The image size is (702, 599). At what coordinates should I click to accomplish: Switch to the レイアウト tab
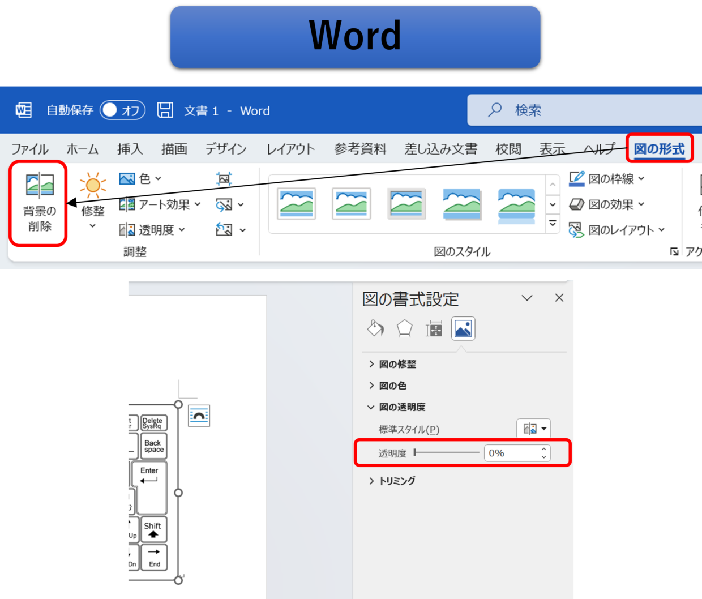coord(290,149)
